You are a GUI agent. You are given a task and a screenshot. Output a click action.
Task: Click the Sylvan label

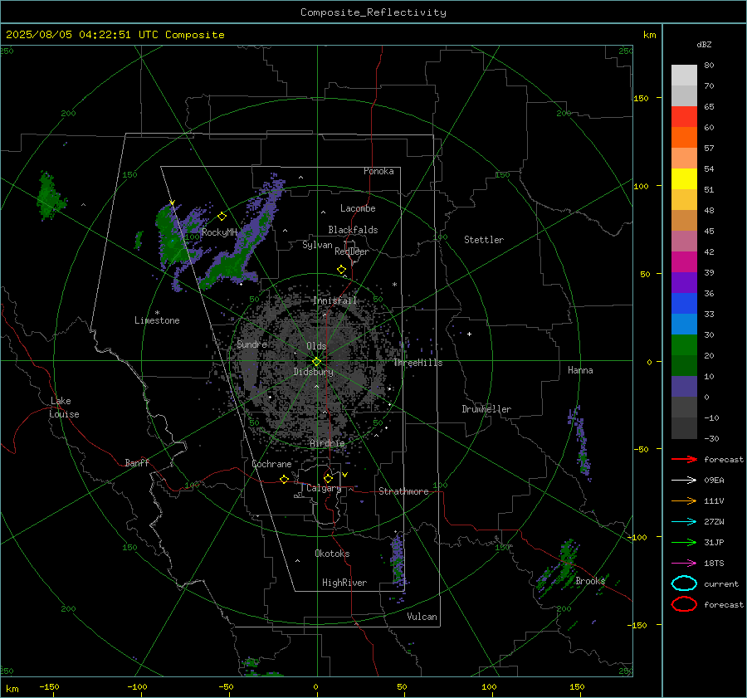pos(317,245)
